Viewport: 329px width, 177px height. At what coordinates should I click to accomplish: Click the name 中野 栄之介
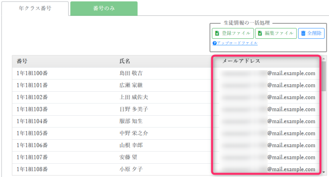click(134, 133)
